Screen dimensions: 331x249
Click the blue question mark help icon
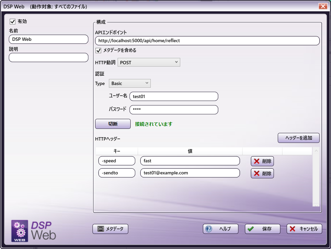209,229
